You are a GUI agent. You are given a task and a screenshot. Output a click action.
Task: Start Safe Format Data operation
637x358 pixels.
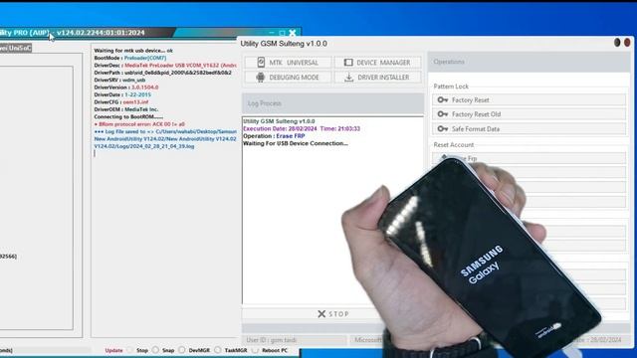click(529, 129)
